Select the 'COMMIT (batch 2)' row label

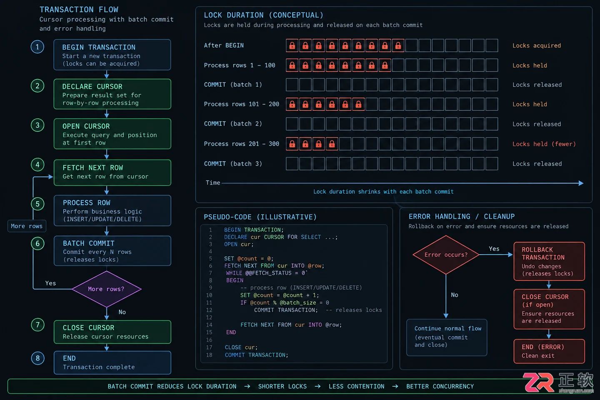233,124
